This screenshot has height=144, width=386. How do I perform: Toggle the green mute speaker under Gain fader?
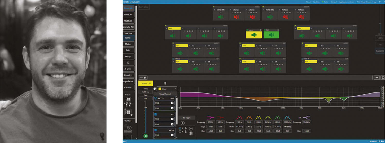[x=146, y=136]
